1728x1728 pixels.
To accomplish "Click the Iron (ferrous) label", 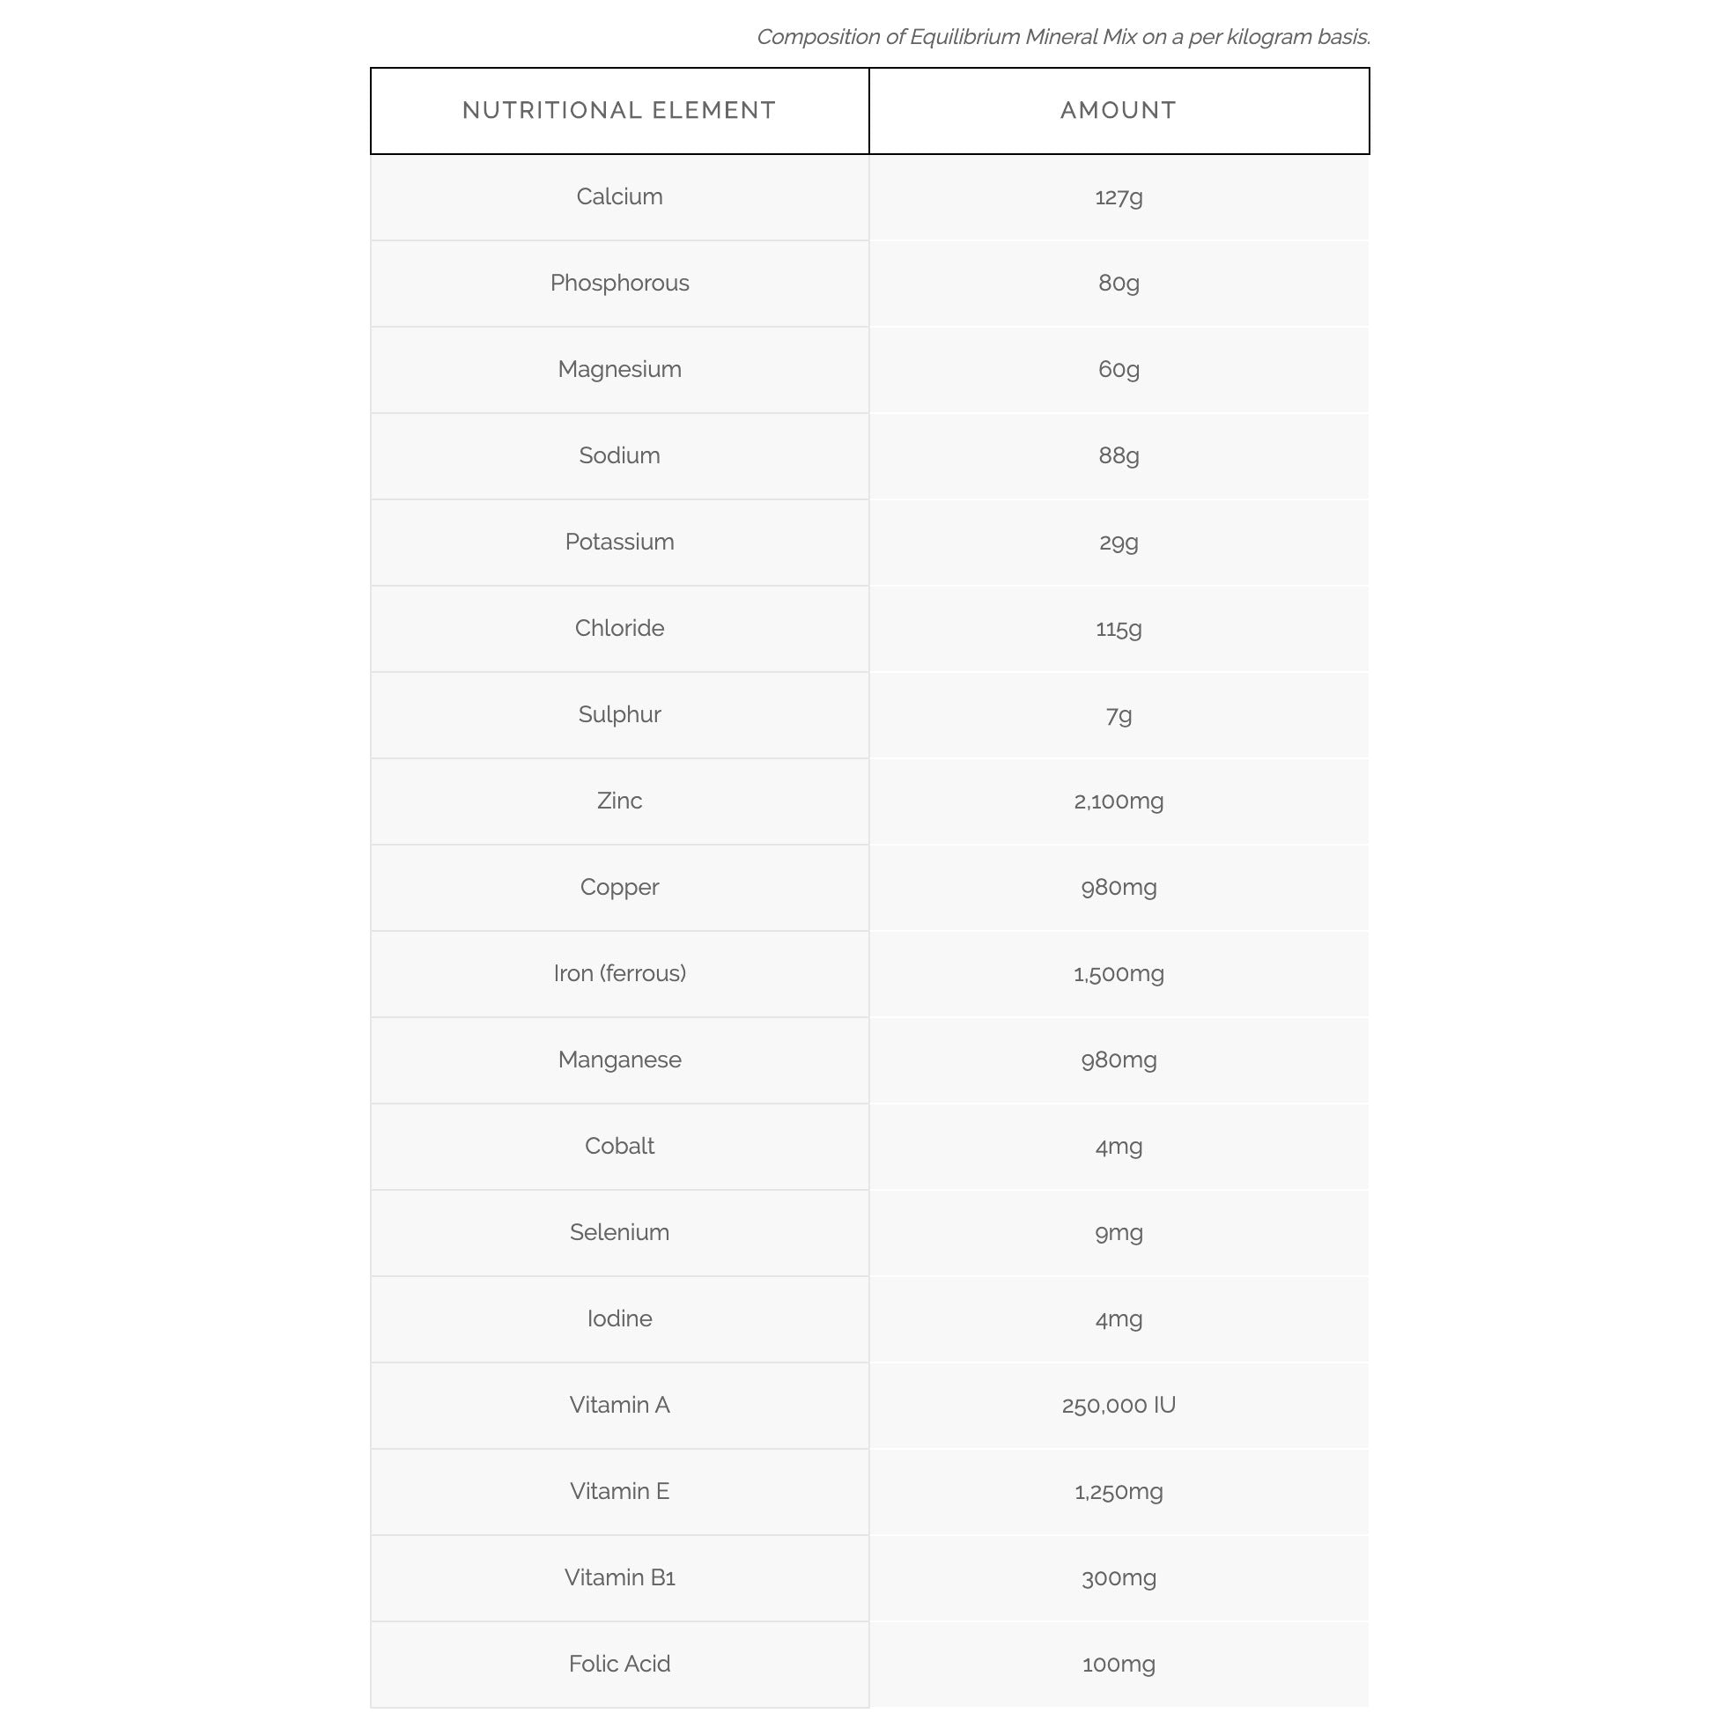I will pos(619,973).
